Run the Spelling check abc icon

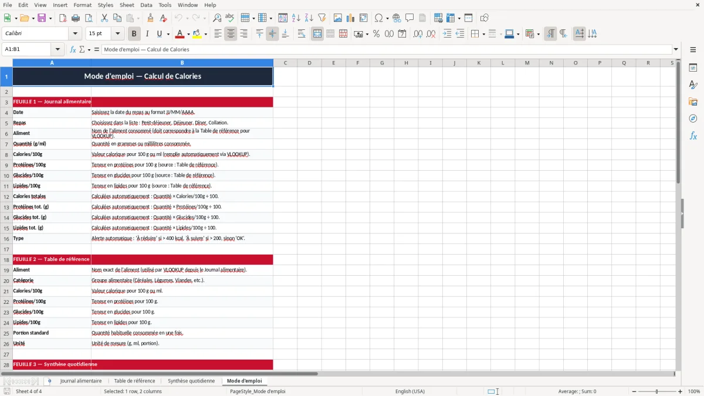tap(229, 18)
